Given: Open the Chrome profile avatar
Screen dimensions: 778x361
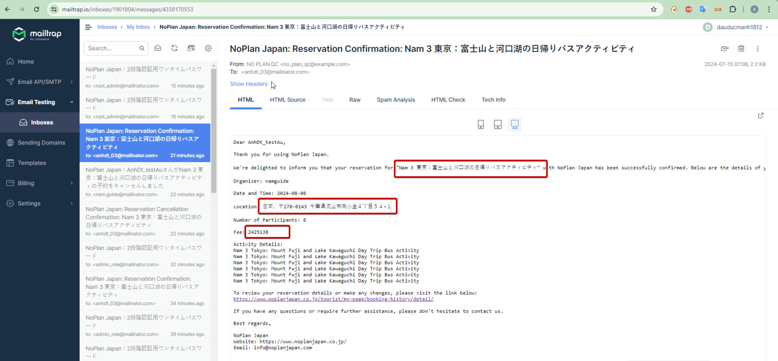Looking at the screenshot, I should [754, 9].
